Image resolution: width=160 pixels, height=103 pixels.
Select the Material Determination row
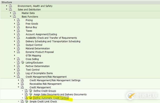pos(38,48)
